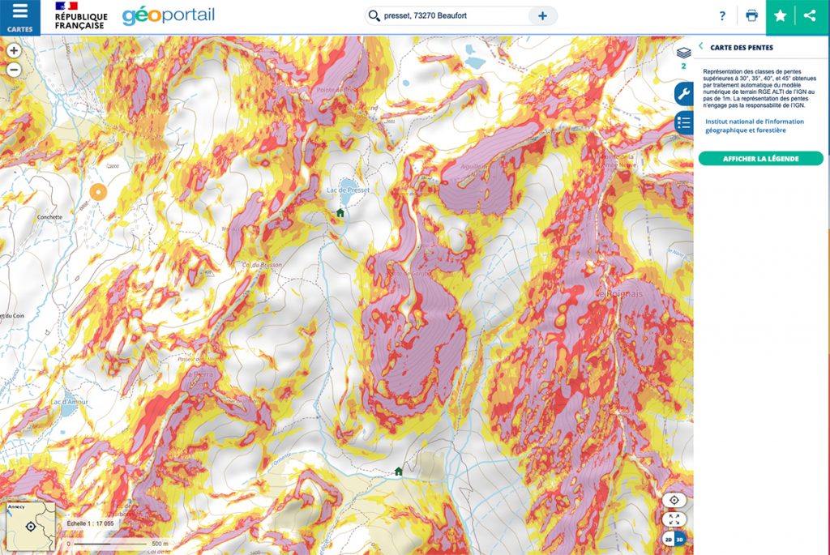Open help question mark icon
Screen dimensions: 830x555
click(x=722, y=16)
